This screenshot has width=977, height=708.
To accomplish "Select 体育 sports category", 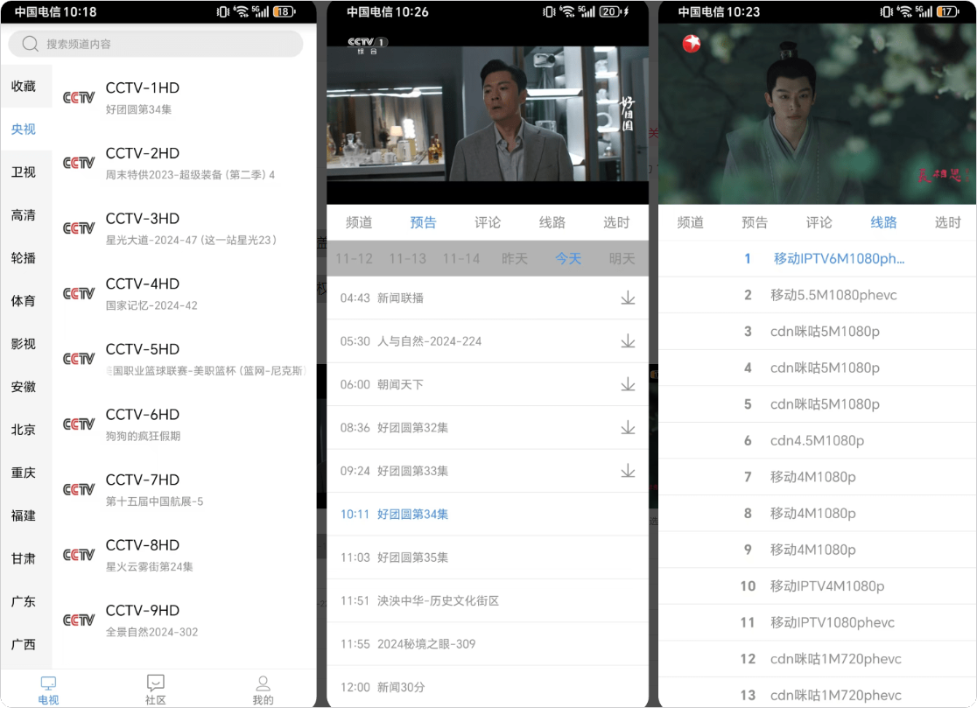I will tap(23, 301).
